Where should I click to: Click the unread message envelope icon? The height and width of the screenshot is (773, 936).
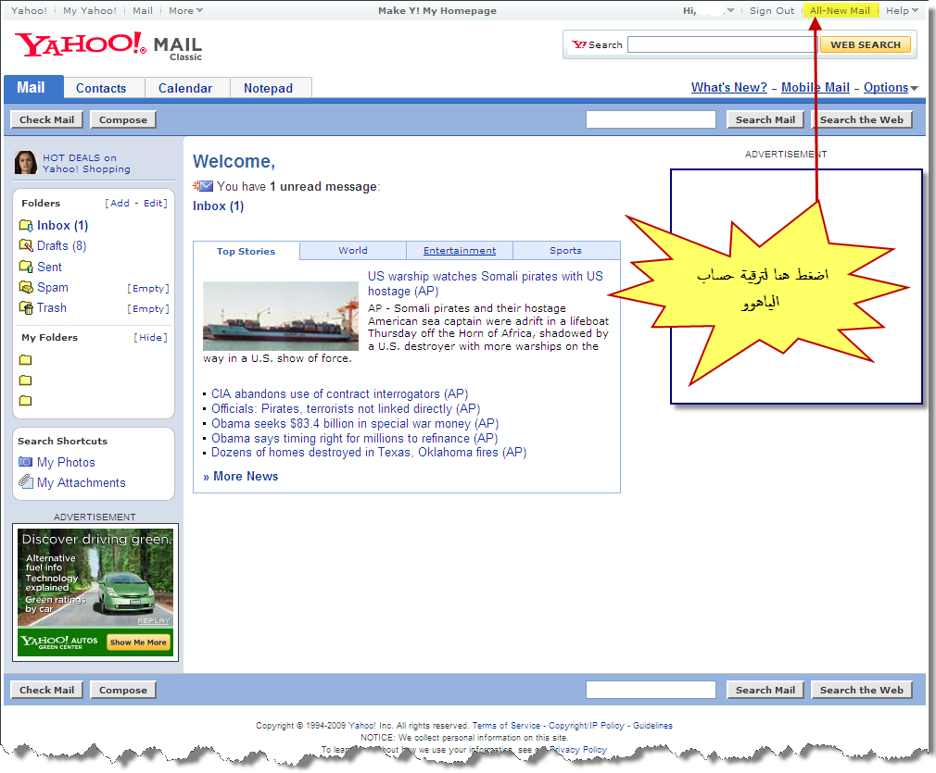(203, 186)
